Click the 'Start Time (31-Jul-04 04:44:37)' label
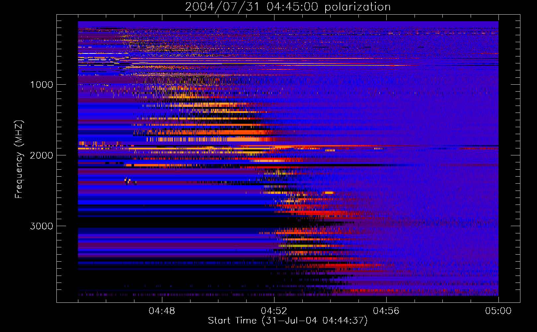The height and width of the screenshot is (332, 537). click(288, 321)
